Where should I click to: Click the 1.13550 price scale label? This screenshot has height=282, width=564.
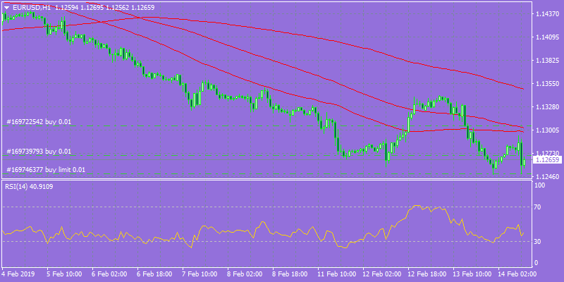(547, 83)
